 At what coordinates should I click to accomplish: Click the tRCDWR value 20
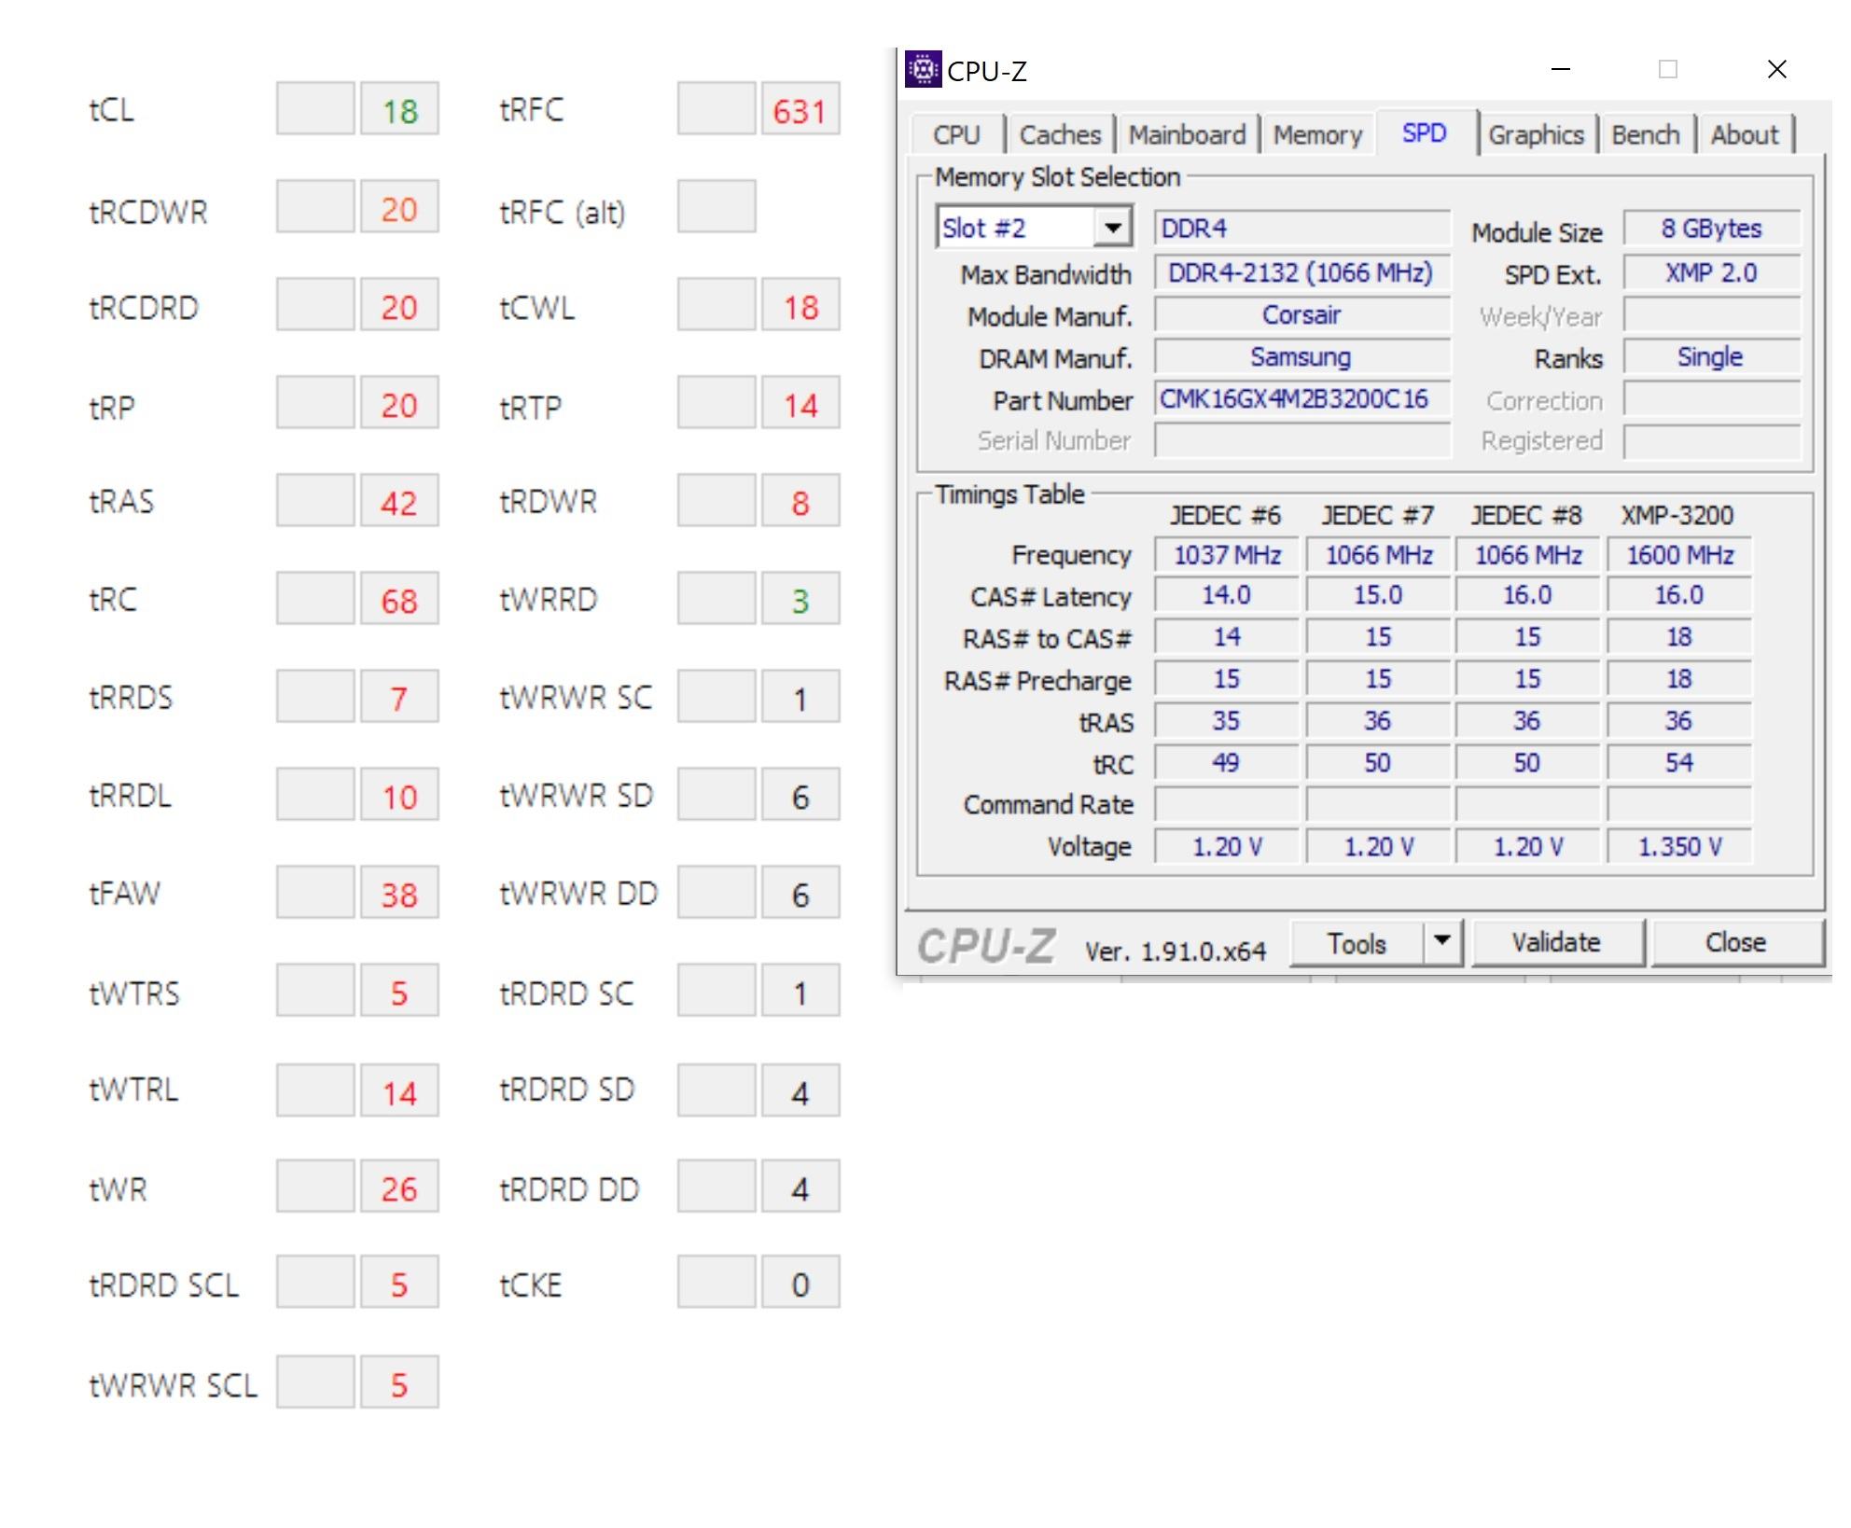[x=399, y=208]
